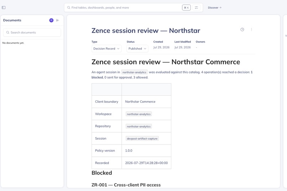Click the devpost-artifact-capture session tag

point(142,139)
